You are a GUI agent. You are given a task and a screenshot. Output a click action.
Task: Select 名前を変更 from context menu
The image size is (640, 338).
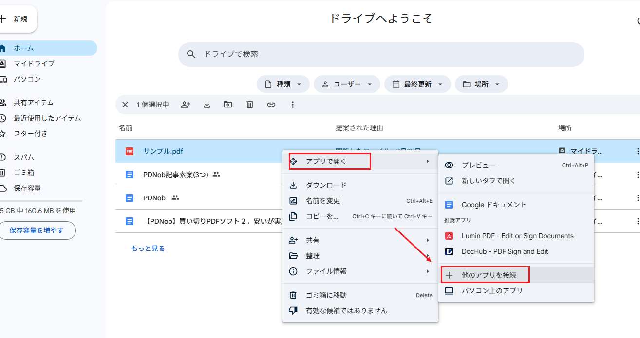point(360,201)
